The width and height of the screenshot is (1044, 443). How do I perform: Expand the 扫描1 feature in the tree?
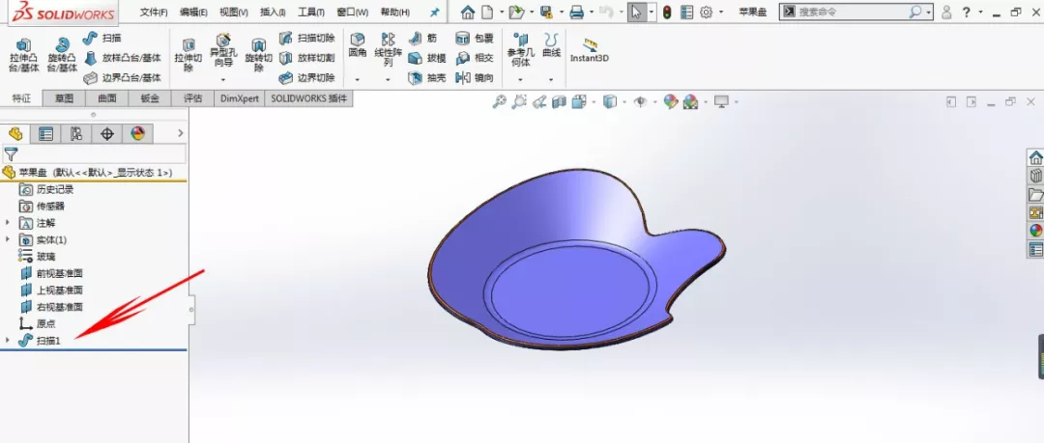(8, 340)
